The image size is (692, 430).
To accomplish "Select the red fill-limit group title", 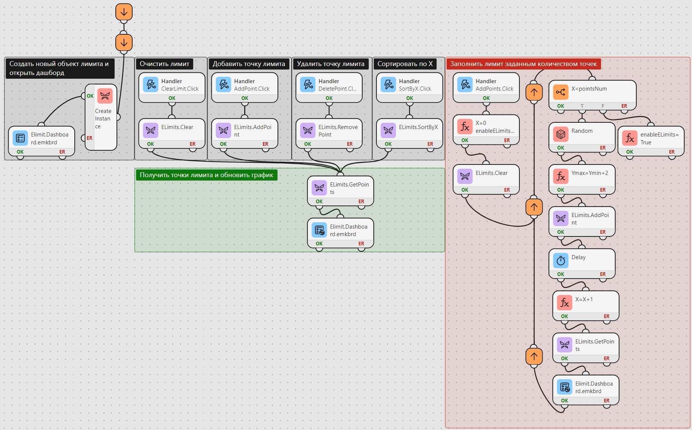I will click(523, 64).
